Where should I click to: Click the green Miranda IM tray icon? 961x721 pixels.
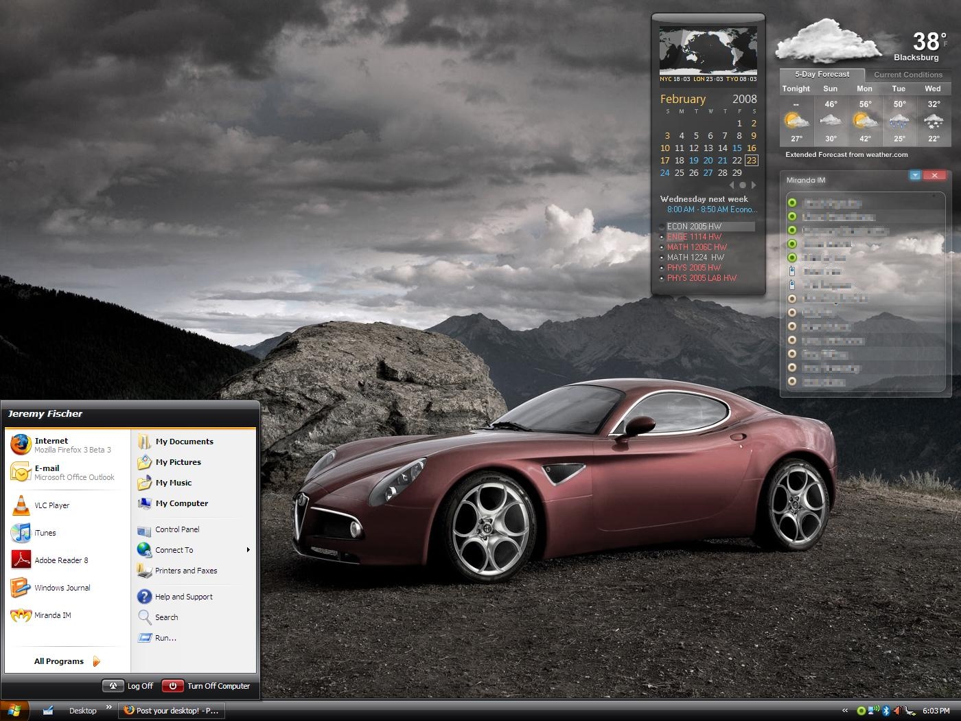861,711
